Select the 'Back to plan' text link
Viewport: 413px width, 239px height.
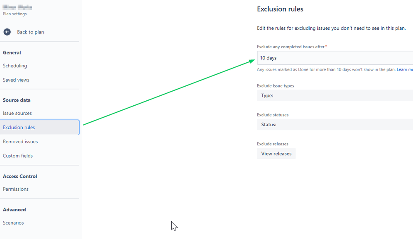tap(31, 32)
